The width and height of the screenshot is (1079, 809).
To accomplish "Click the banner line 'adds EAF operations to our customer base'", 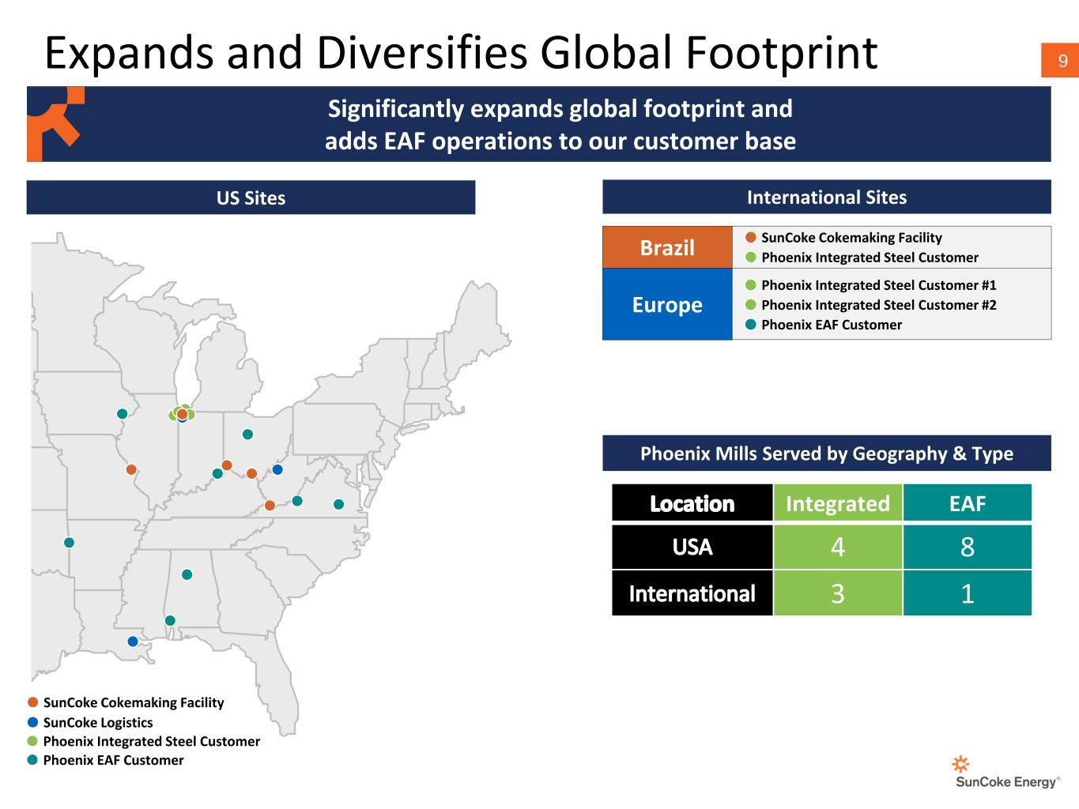I will pyautogui.click(x=560, y=141).
